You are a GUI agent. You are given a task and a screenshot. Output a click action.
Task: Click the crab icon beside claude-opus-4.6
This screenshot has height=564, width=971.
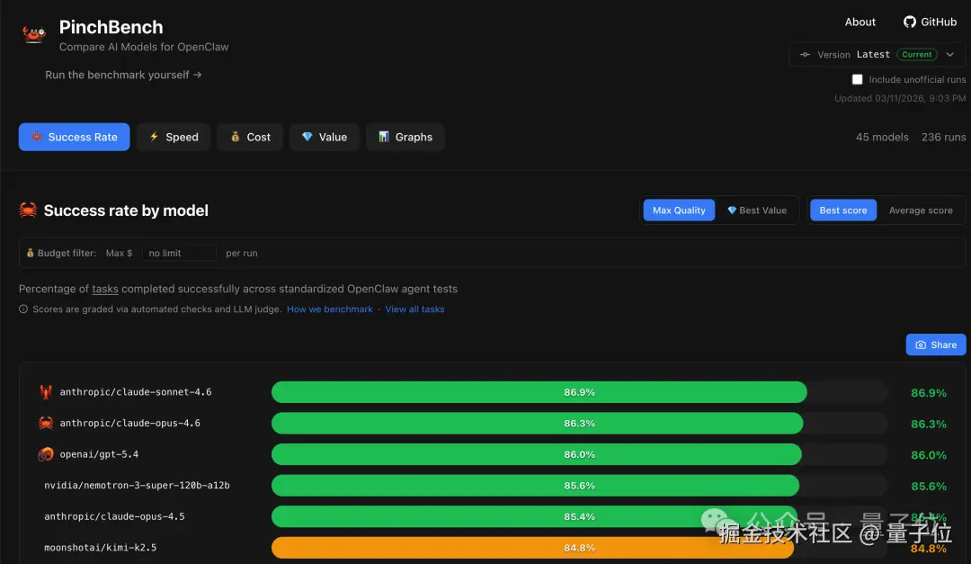tap(46, 423)
